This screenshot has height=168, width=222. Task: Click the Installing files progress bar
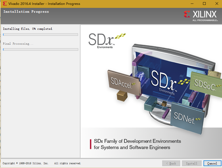click(40, 34)
